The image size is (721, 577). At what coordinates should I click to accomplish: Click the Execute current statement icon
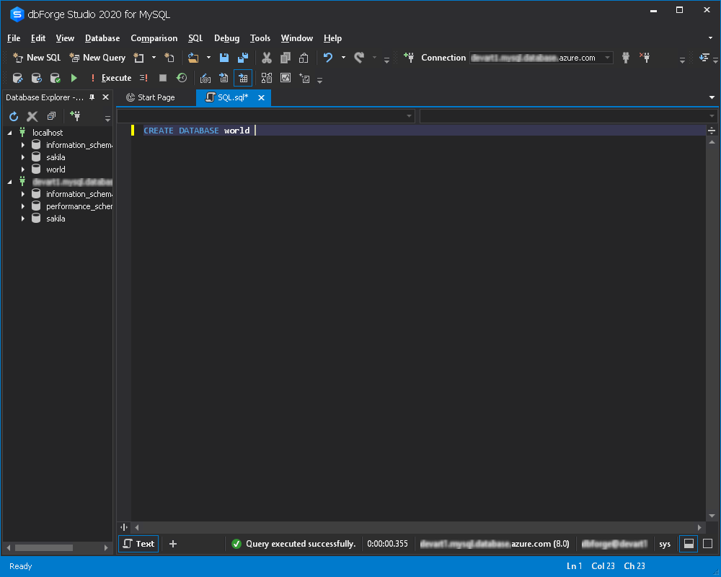(144, 78)
